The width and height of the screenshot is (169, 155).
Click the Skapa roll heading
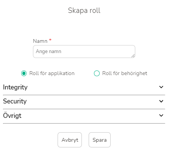pyautogui.click(x=84, y=10)
